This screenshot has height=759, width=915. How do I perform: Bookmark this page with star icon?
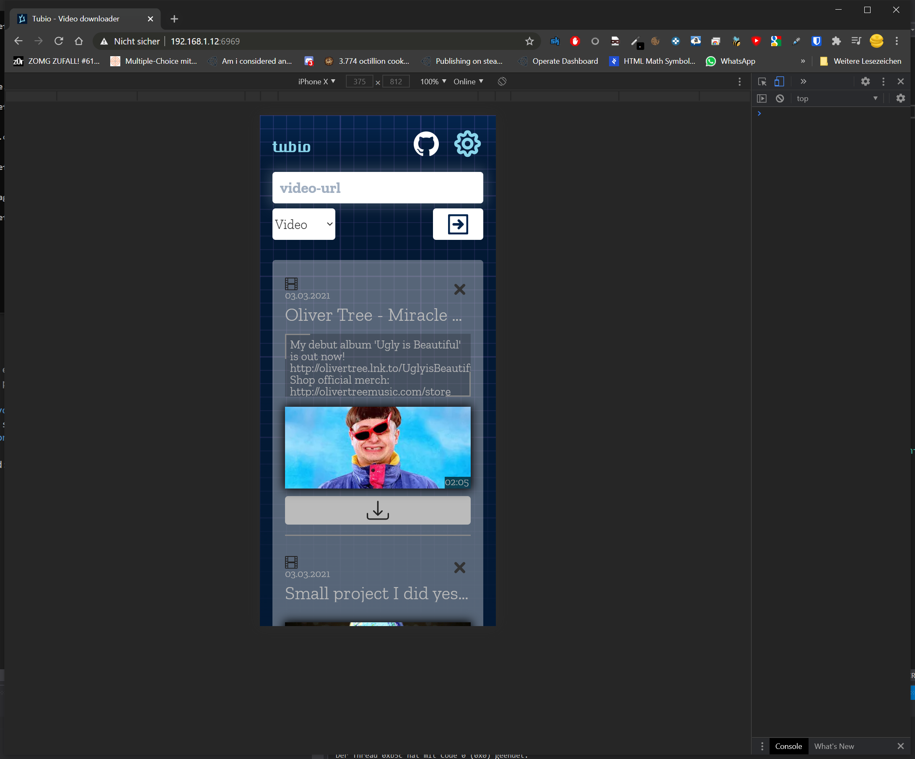(529, 42)
